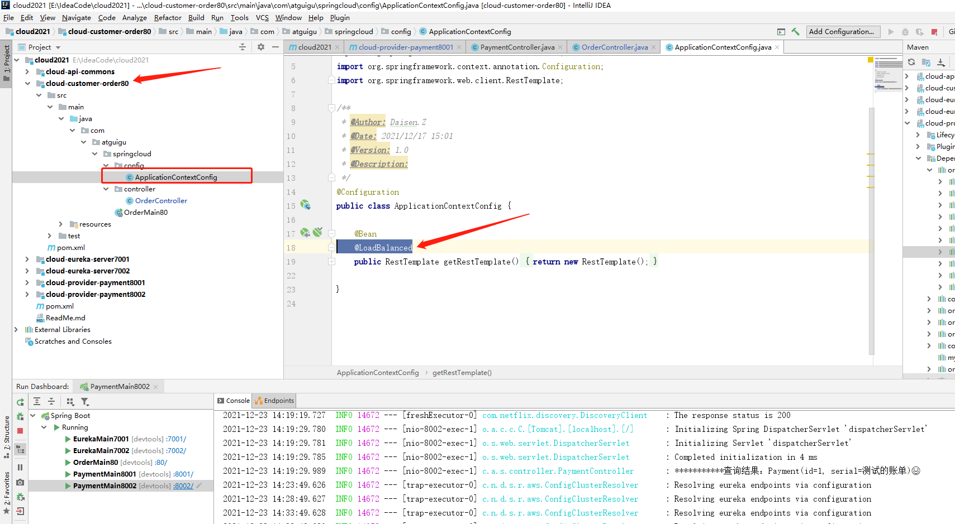Click getRestTemplate() in editor breadcrumb
Image resolution: width=955 pixels, height=524 pixels.
coord(462,373)
